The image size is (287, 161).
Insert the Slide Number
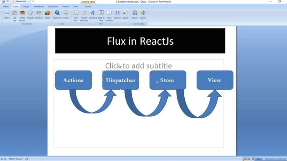tap(109, 16)
